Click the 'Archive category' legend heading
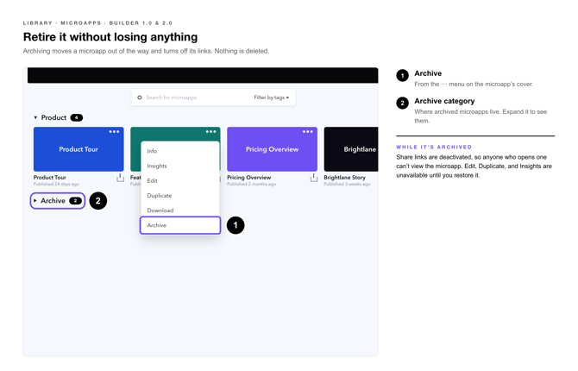The image size is (578, 371). pos(444,101)
